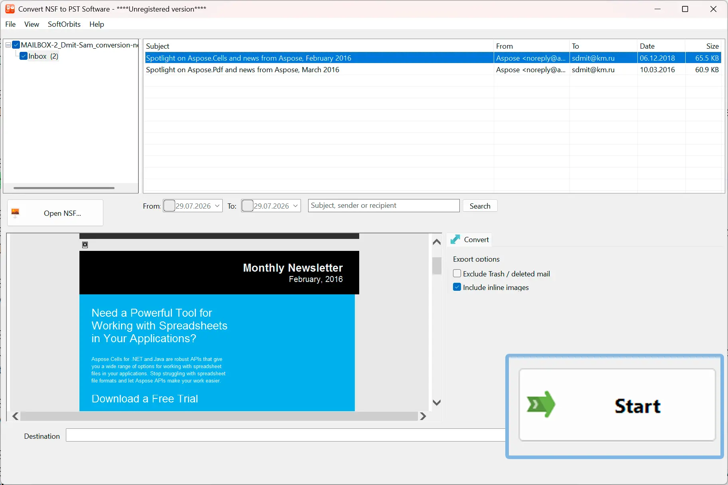
Task: Collapse the MAILBOX-2 tree node
Action: tap(8, 45)
